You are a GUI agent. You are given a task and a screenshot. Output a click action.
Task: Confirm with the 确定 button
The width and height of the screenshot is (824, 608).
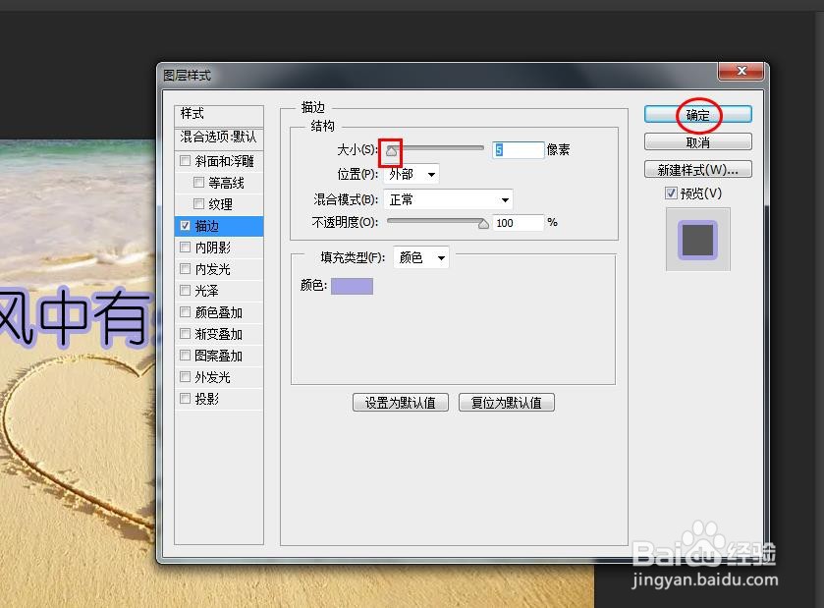point(698,115)
